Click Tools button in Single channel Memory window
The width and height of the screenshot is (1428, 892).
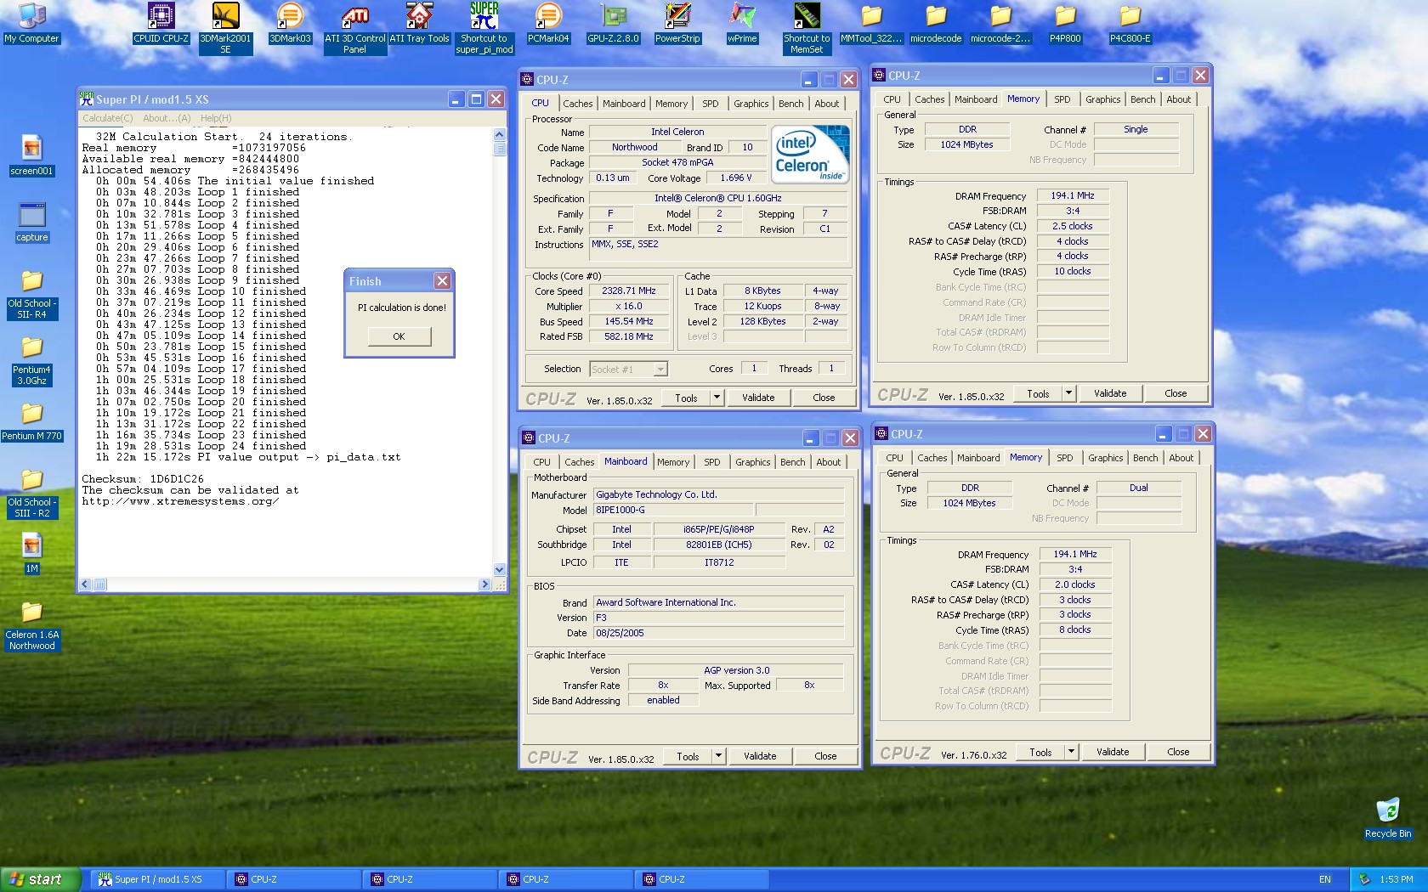click(1038, 392)
